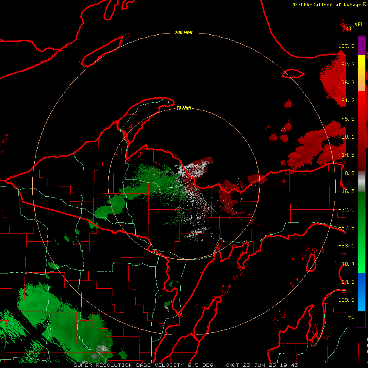
Task: Click the purple segment of the velocity color bar
Action: coord(361,45)
